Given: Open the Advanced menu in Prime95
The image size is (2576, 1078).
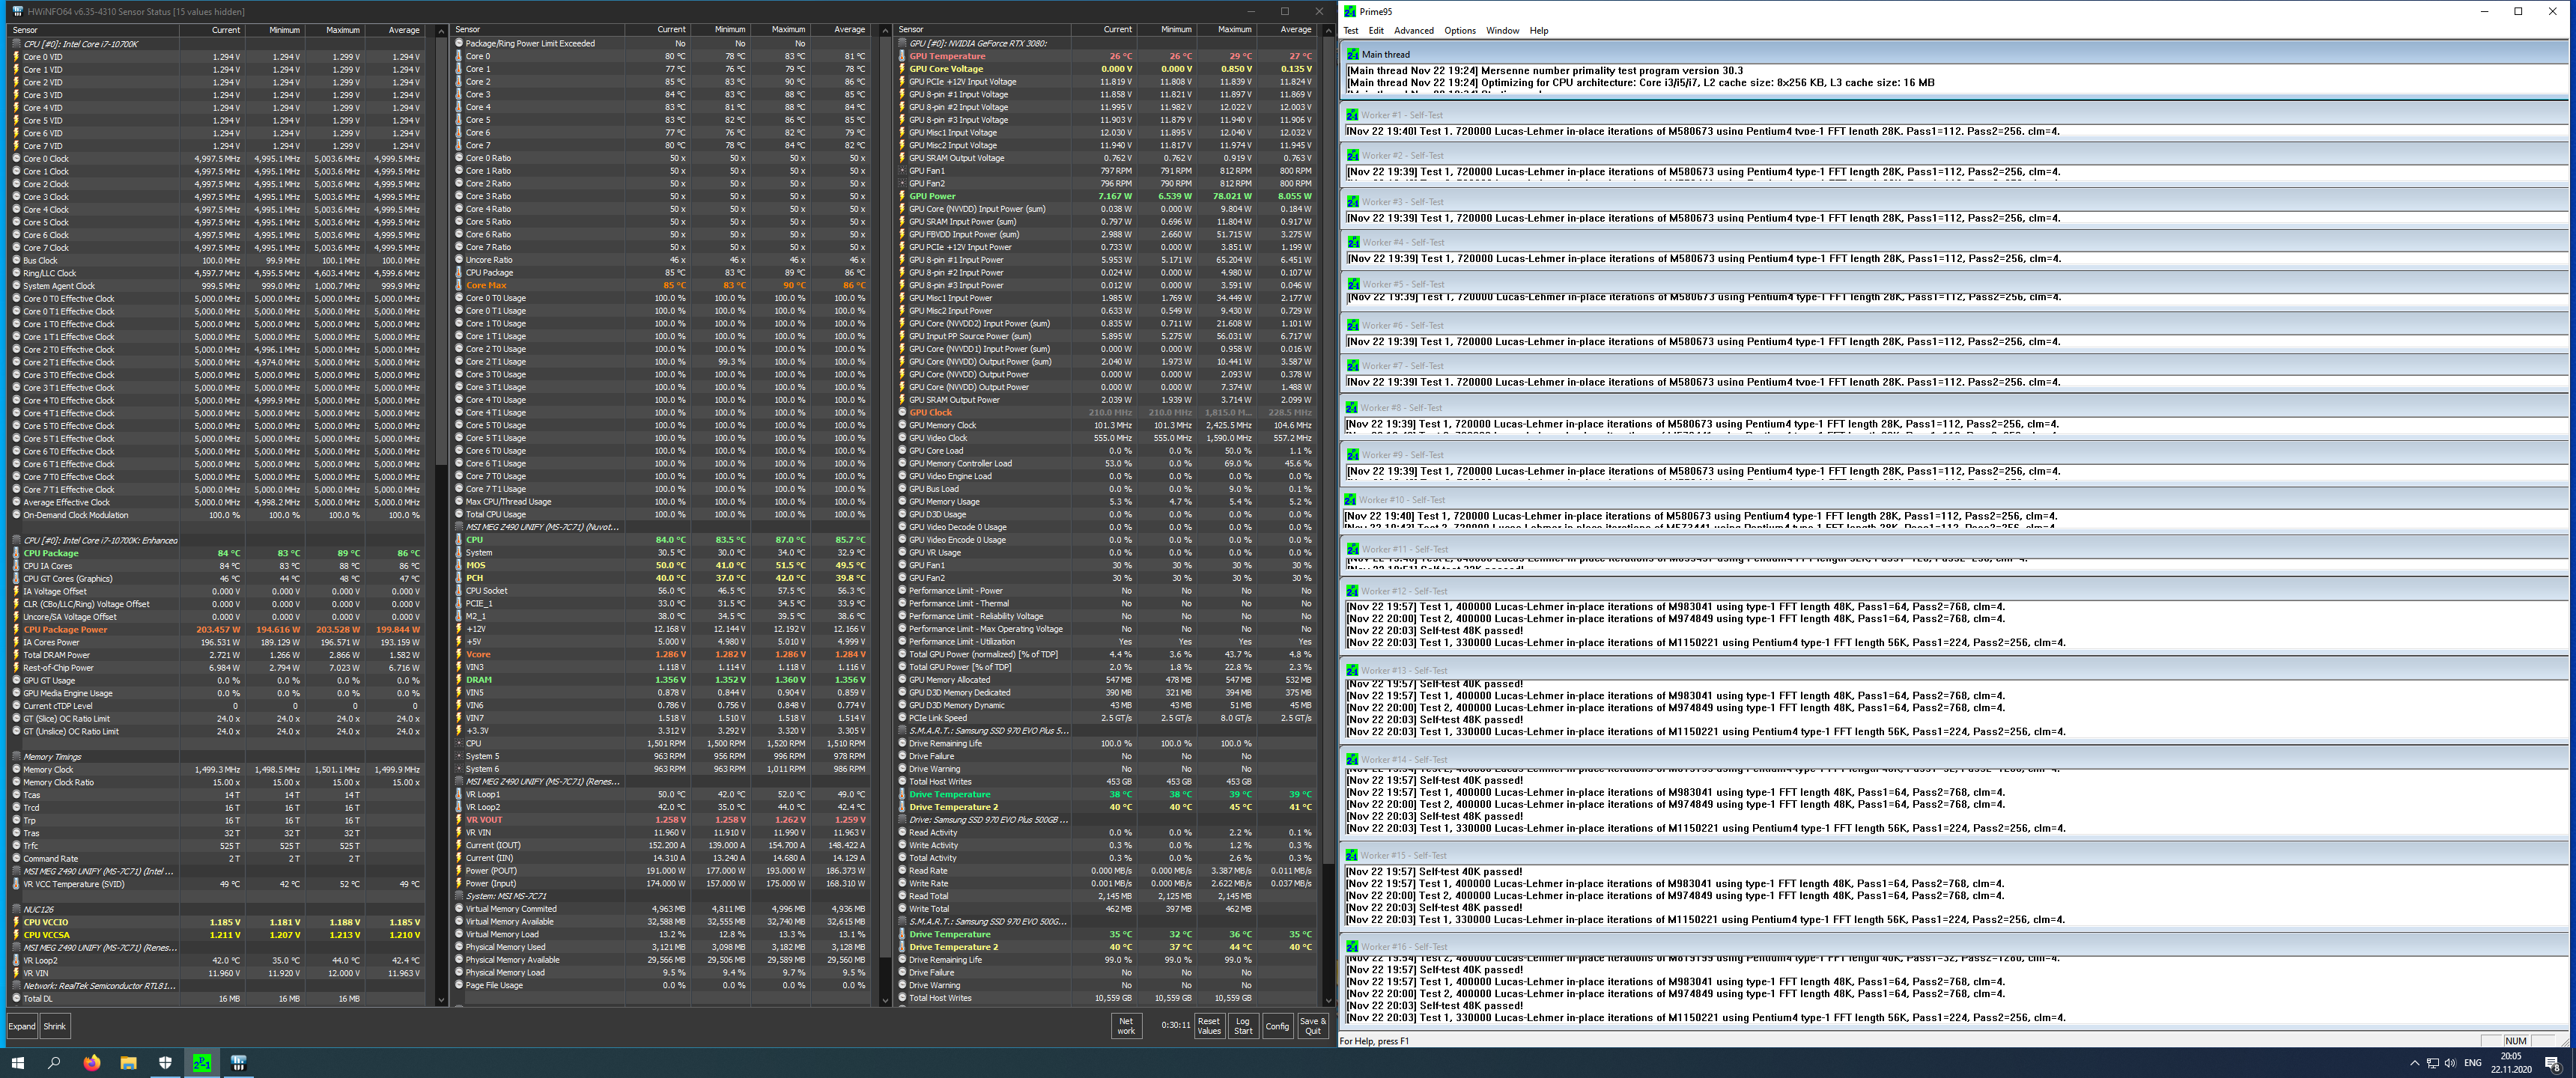Looking at the screenshot, I should pos(1413,31).
